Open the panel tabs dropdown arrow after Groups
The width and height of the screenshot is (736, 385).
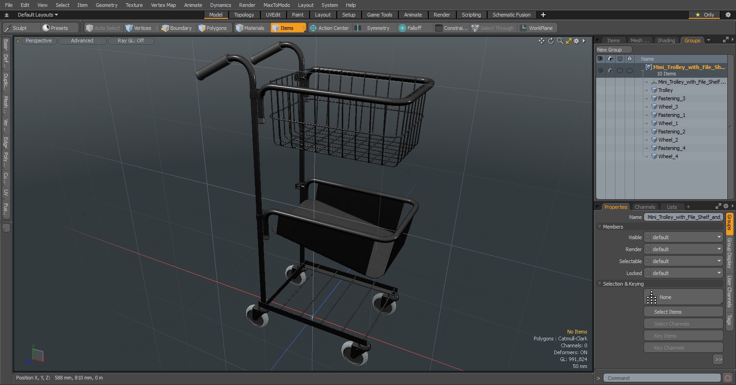pos(708,40)
